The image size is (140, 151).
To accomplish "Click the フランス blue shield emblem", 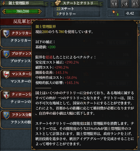I will [x=6, y=115].
